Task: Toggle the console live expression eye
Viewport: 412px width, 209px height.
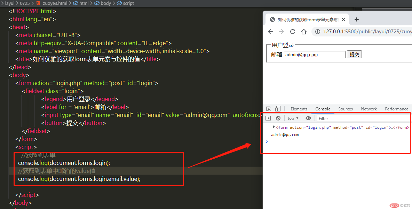Action: (x=308, y=118)
